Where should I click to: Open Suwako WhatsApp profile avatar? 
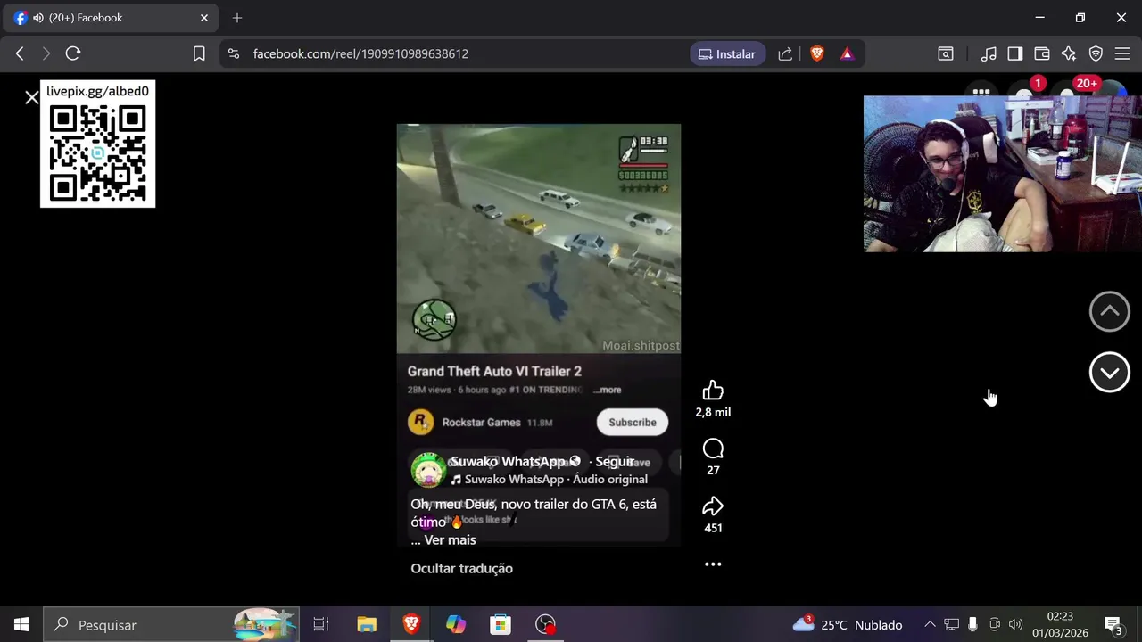pyautogui.click(x=428, y=470)
